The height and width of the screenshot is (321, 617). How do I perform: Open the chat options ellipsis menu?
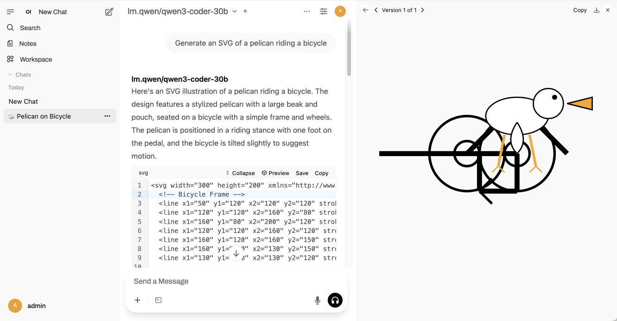(307, 11)
